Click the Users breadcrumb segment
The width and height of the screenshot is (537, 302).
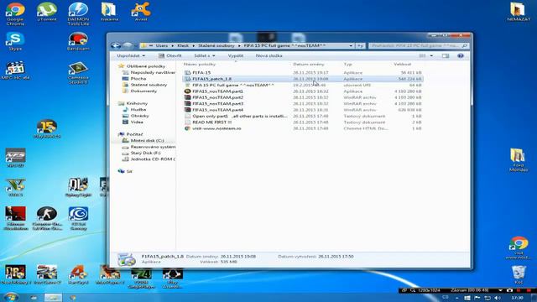click(162, 45)
